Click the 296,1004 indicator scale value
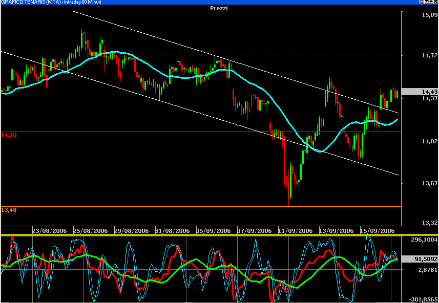439x303 pixels. pos(425,240)
